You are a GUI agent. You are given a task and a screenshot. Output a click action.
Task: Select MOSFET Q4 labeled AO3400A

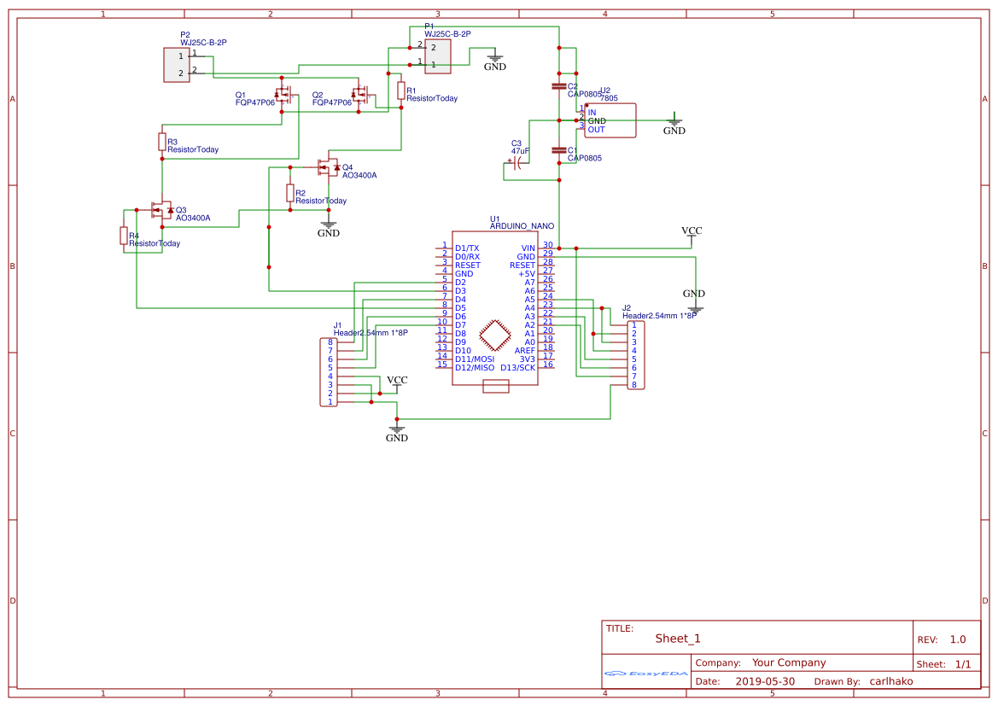[329, 167]
